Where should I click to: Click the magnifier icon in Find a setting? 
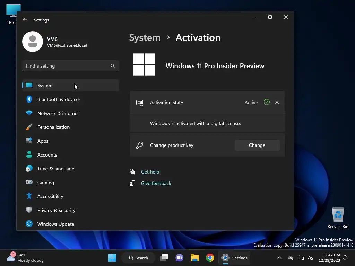(x=113, y=66)
